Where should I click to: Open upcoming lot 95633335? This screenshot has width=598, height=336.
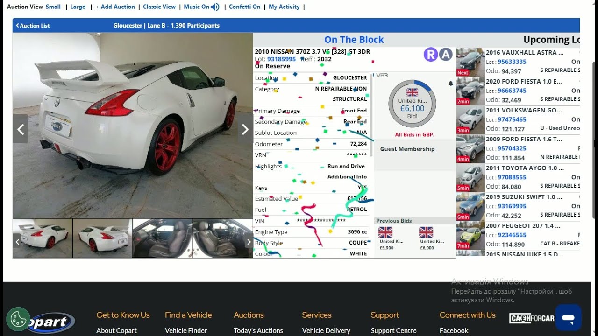click(512, 62)
